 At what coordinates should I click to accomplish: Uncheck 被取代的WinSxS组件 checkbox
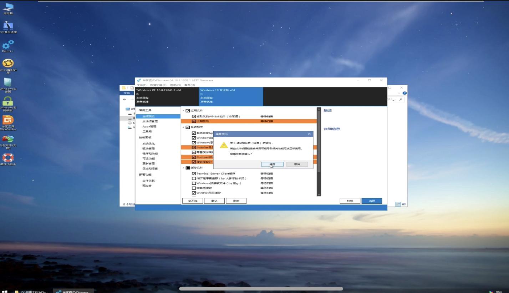click(x=194, y=116)
